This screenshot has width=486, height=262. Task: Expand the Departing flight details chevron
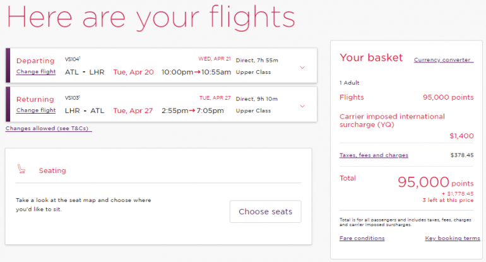pyautogui.click(x=302, y=67)
